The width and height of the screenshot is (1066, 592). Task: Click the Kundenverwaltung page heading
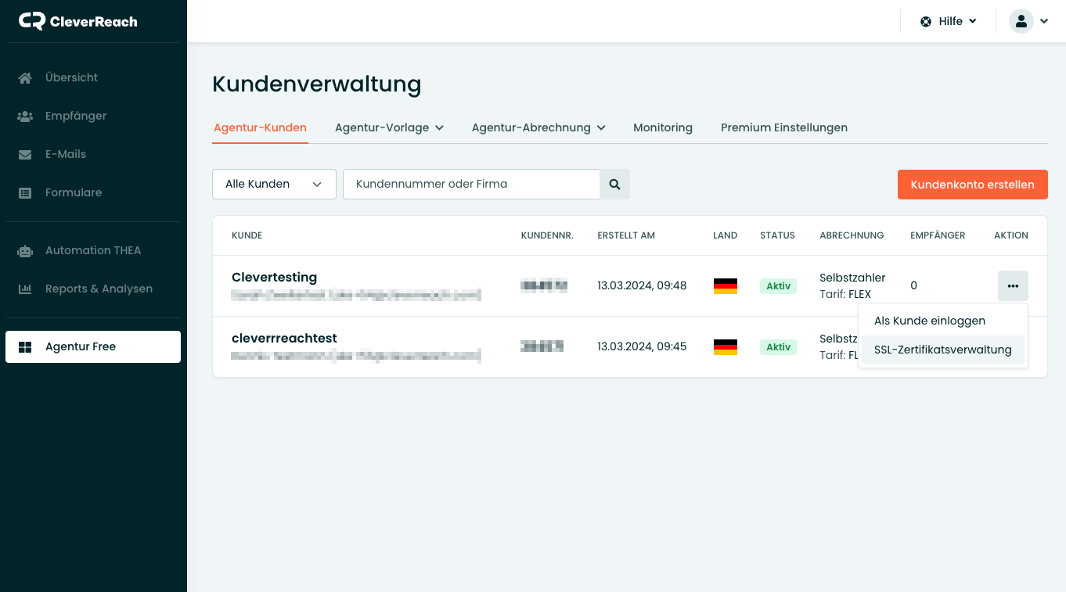pyautogui.click(x=316, y=84)
